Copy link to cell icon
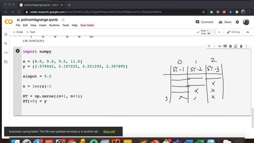254x143 pixels. [x=219, y=46]
